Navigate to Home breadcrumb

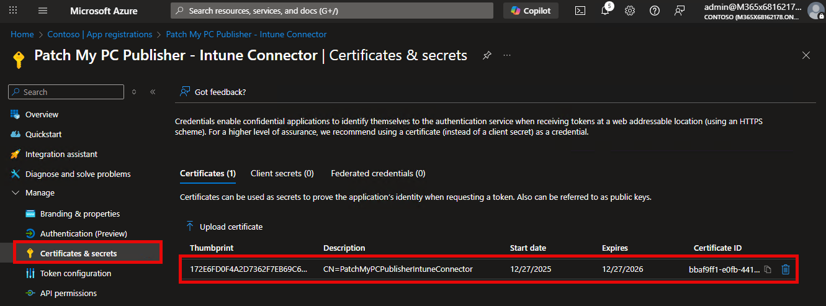tap(22, 34)
